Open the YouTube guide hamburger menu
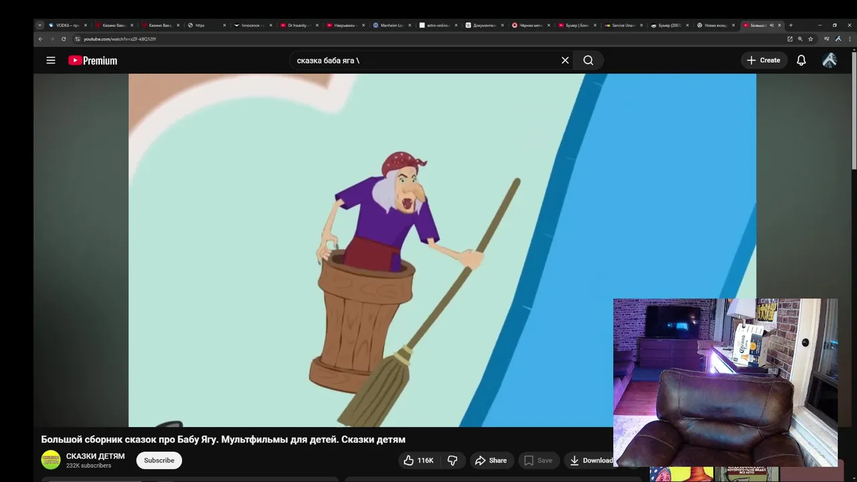 pos(51,60)
